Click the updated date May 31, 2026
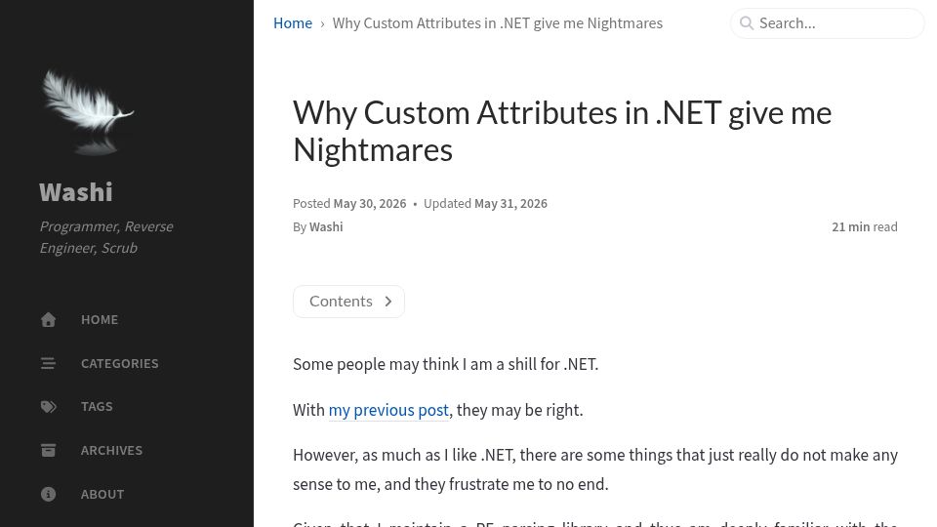937x527 pixels. coord(510,204)
